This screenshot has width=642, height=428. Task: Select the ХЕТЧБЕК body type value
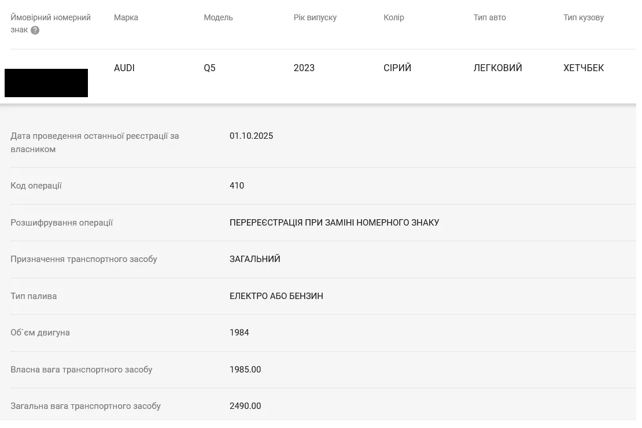point(583,68)
